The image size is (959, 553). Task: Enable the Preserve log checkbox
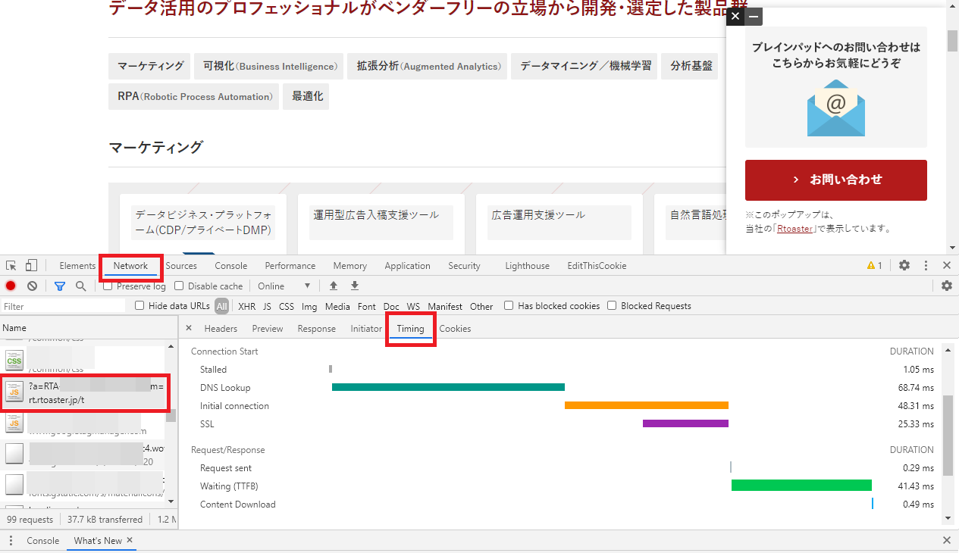108,286
